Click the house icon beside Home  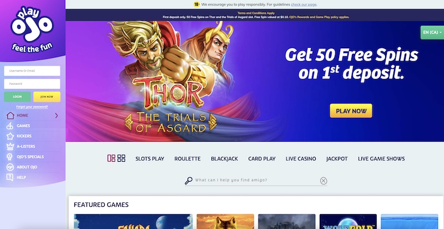pos(10,116)
